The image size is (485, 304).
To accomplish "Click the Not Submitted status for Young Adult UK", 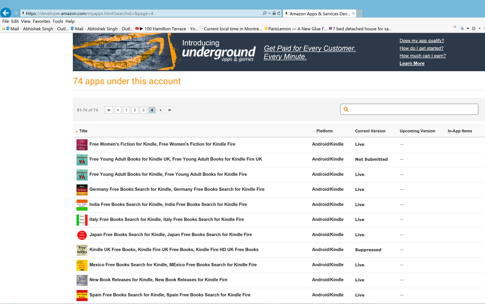I will [371, 159].
